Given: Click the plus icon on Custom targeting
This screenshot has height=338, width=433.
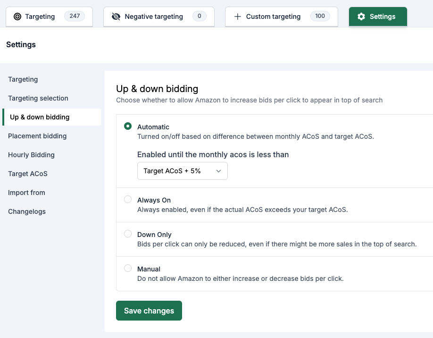Looking at the screenshot, I should [x=238, y=17].
